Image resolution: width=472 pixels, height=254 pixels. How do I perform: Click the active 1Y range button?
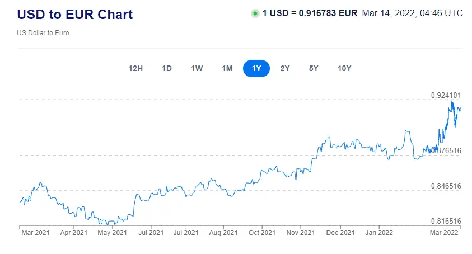(x=256, y=69)
